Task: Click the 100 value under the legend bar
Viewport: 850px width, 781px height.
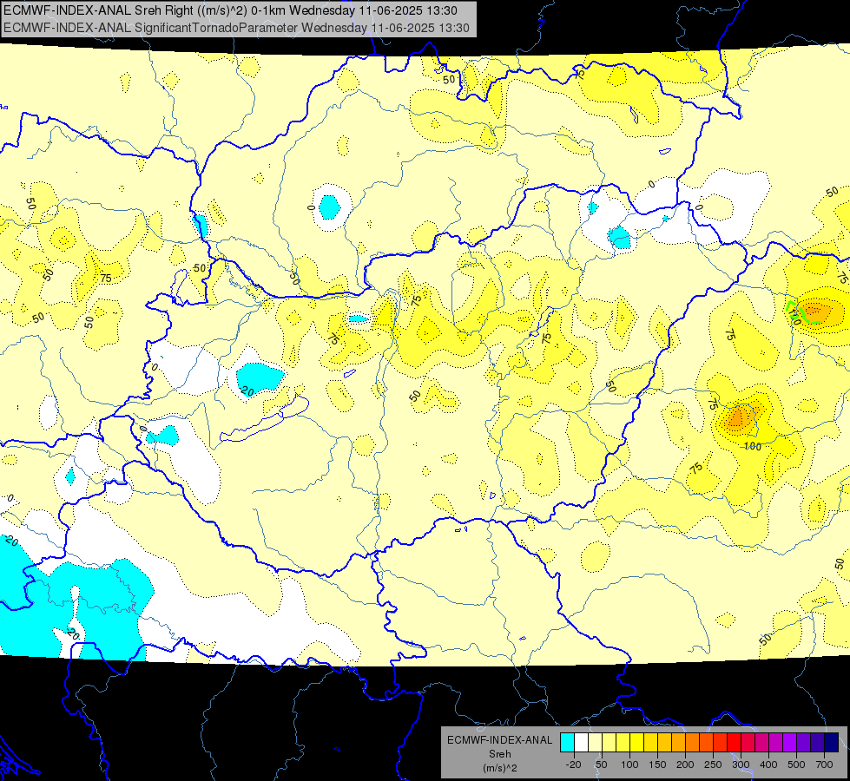Action: pos(629,765)
